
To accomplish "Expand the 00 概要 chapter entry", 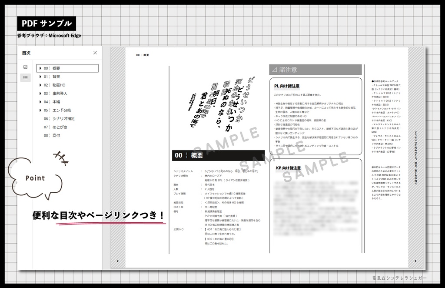I will click(40, 68).
